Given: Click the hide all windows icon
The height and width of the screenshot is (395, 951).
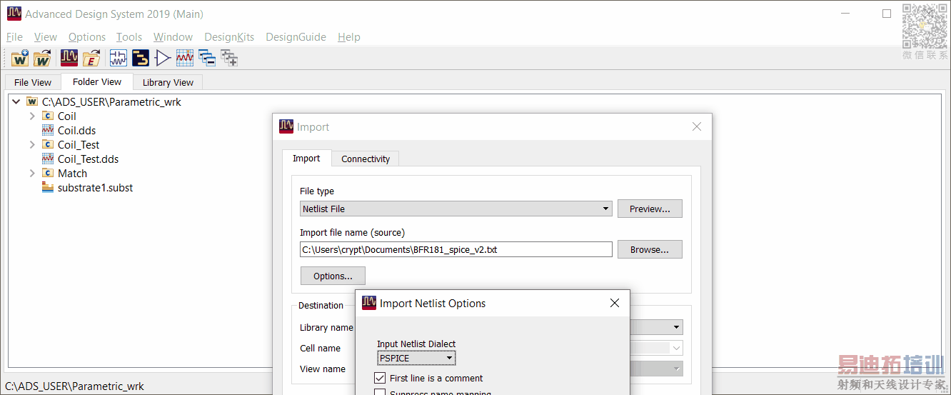Looking at the screenshot, I should (x=207, y=58).
